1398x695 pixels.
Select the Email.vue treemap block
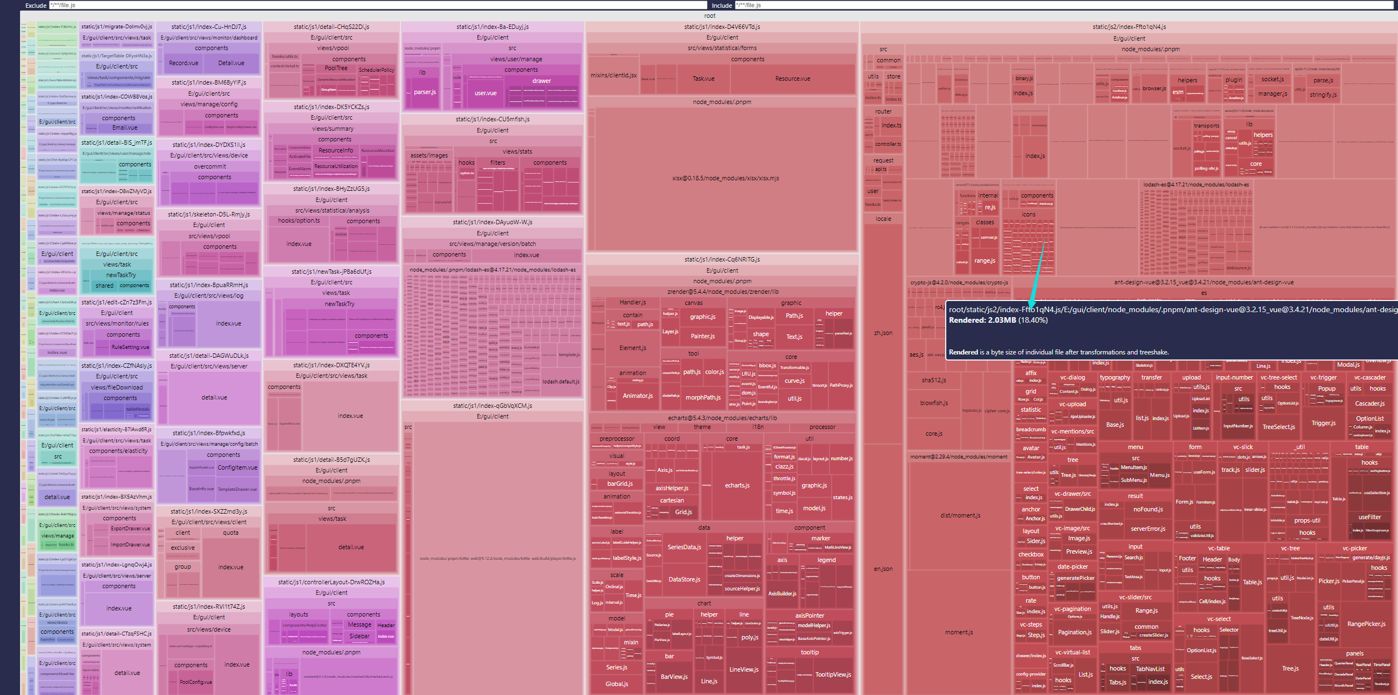125,127
